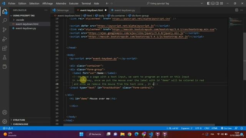Open the Windows Start button

pyautogui.click(x=81, y=134)
